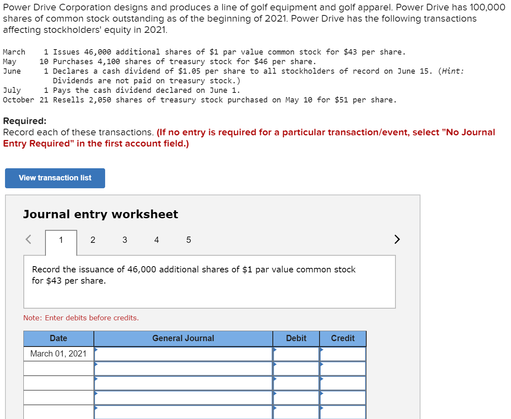
Task: Click the Credit field in third row
Action: (343, 383)
